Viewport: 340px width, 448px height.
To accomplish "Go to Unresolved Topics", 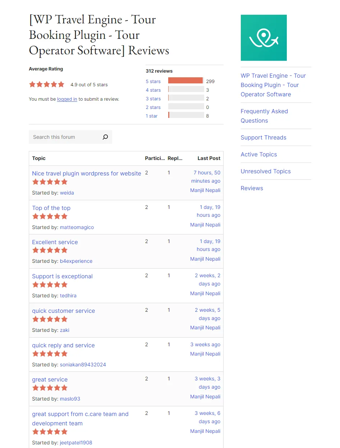I will (266, 171).
